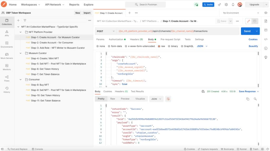Open the user avatar menu
This screenshot has width=270, height=151.
[240, 5]
